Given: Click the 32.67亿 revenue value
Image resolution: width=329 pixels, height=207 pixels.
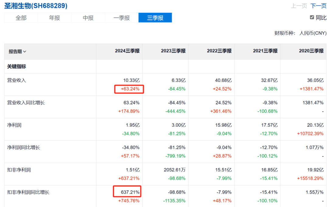Looking at the screenshot, I should click(269, 80).
